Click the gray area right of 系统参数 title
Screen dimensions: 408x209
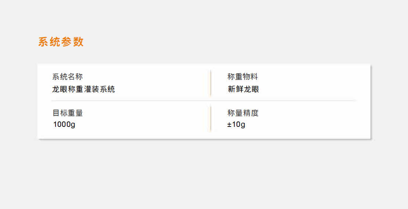click(234, 42)
